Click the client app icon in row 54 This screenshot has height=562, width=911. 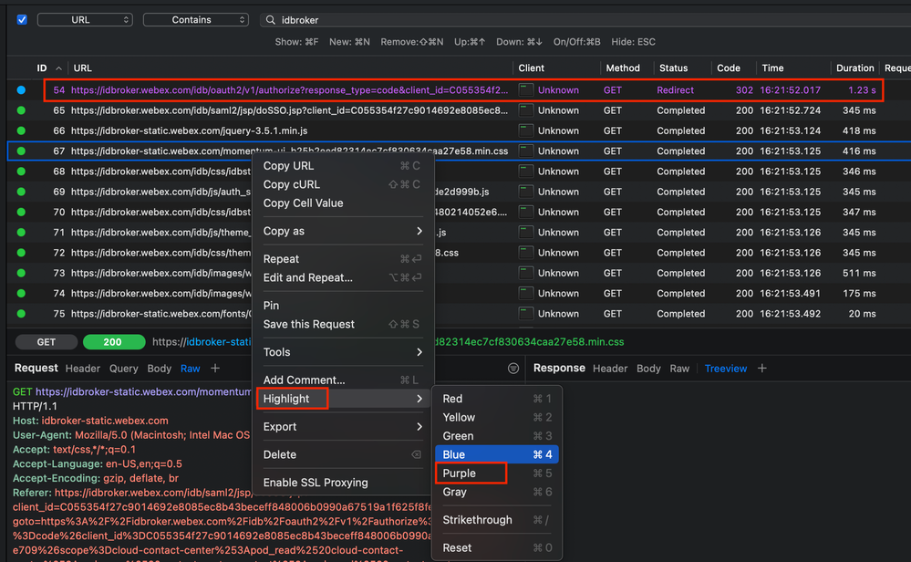pyautogui.click(x=526, y=90)
